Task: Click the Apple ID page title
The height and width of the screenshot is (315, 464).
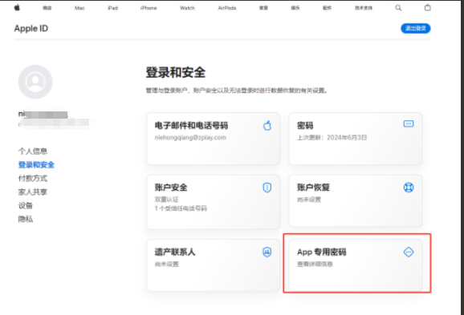Action: (x=31, y=28)
